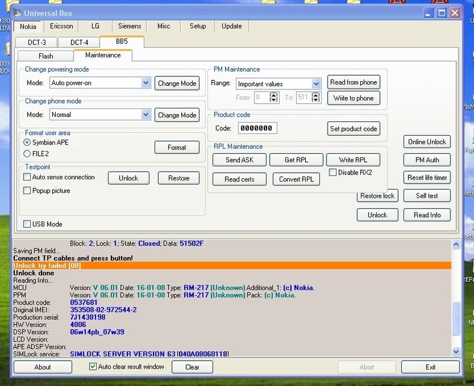Click Set product code button

tap(353, 128)
